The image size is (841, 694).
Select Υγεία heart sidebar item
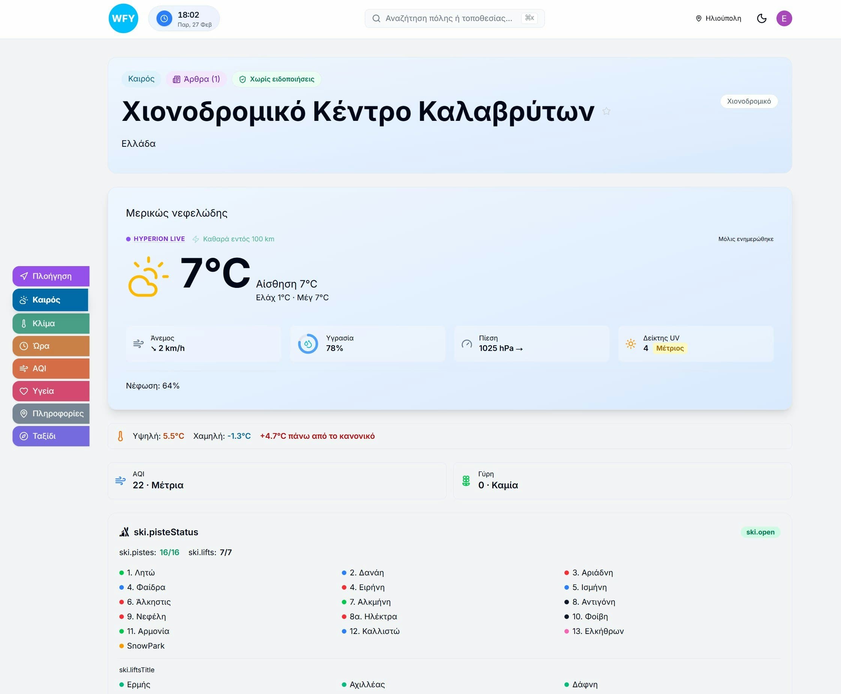coord(51,391)
